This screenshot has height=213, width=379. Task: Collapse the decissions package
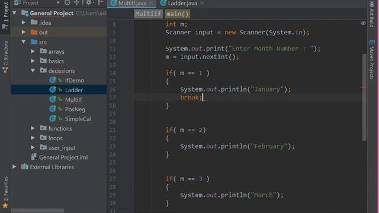[x=33, y=70]
